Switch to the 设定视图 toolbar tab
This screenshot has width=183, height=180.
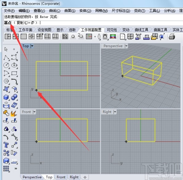[45, 30]
